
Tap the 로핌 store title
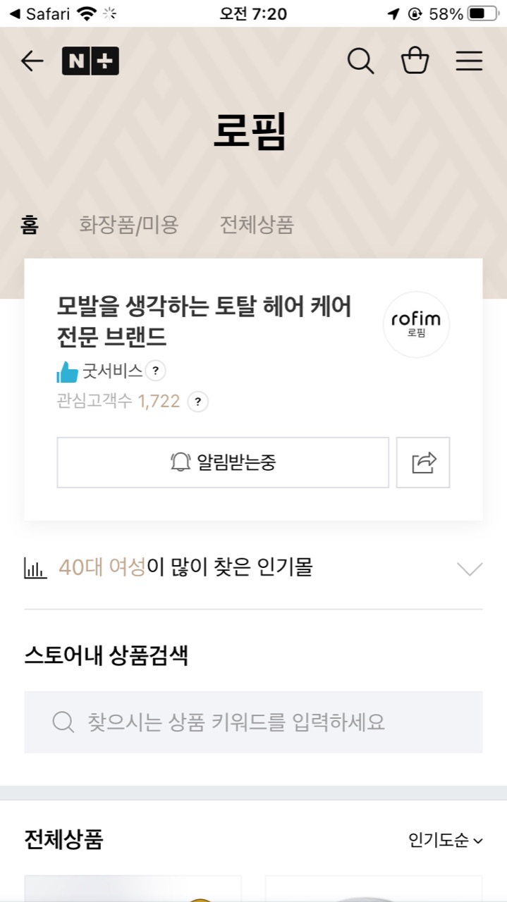[250, 132]
